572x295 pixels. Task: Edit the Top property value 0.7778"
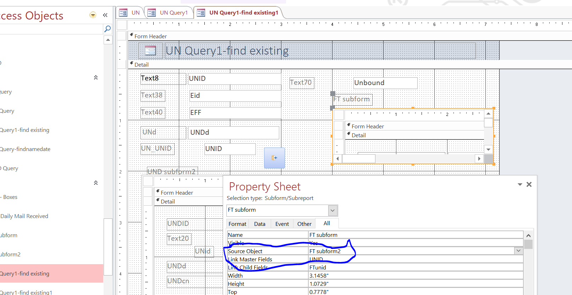tap(416, 292)
